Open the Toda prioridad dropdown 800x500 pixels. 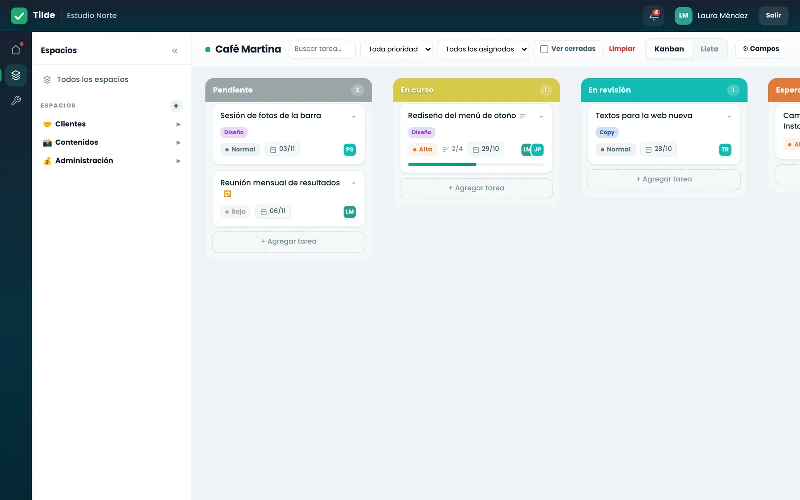point(397,49)
